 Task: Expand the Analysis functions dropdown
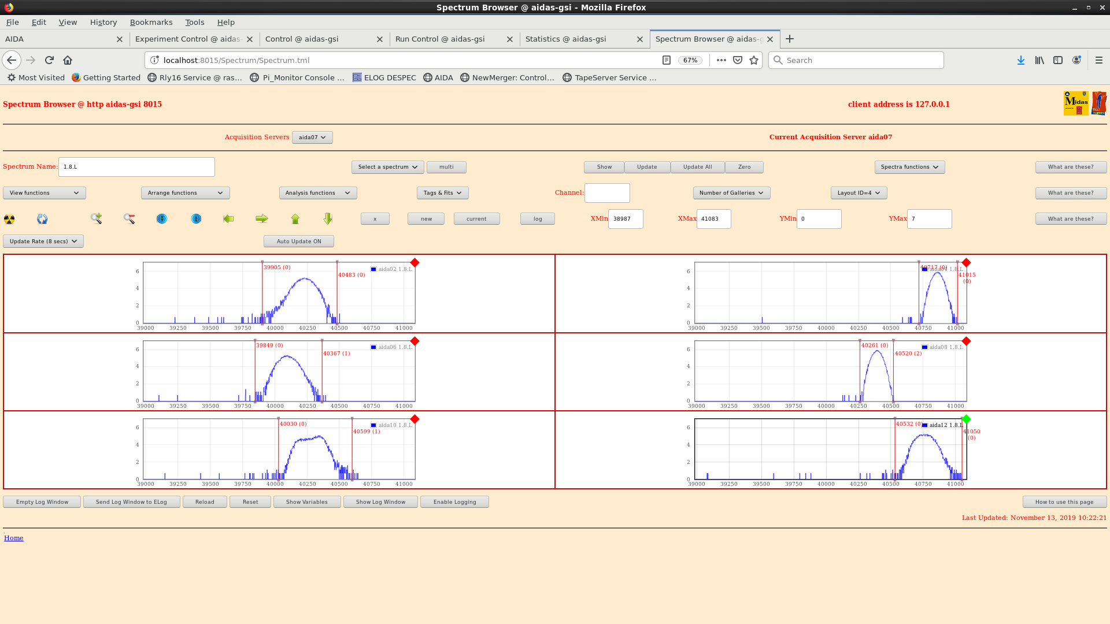click(x=317, y=193)
